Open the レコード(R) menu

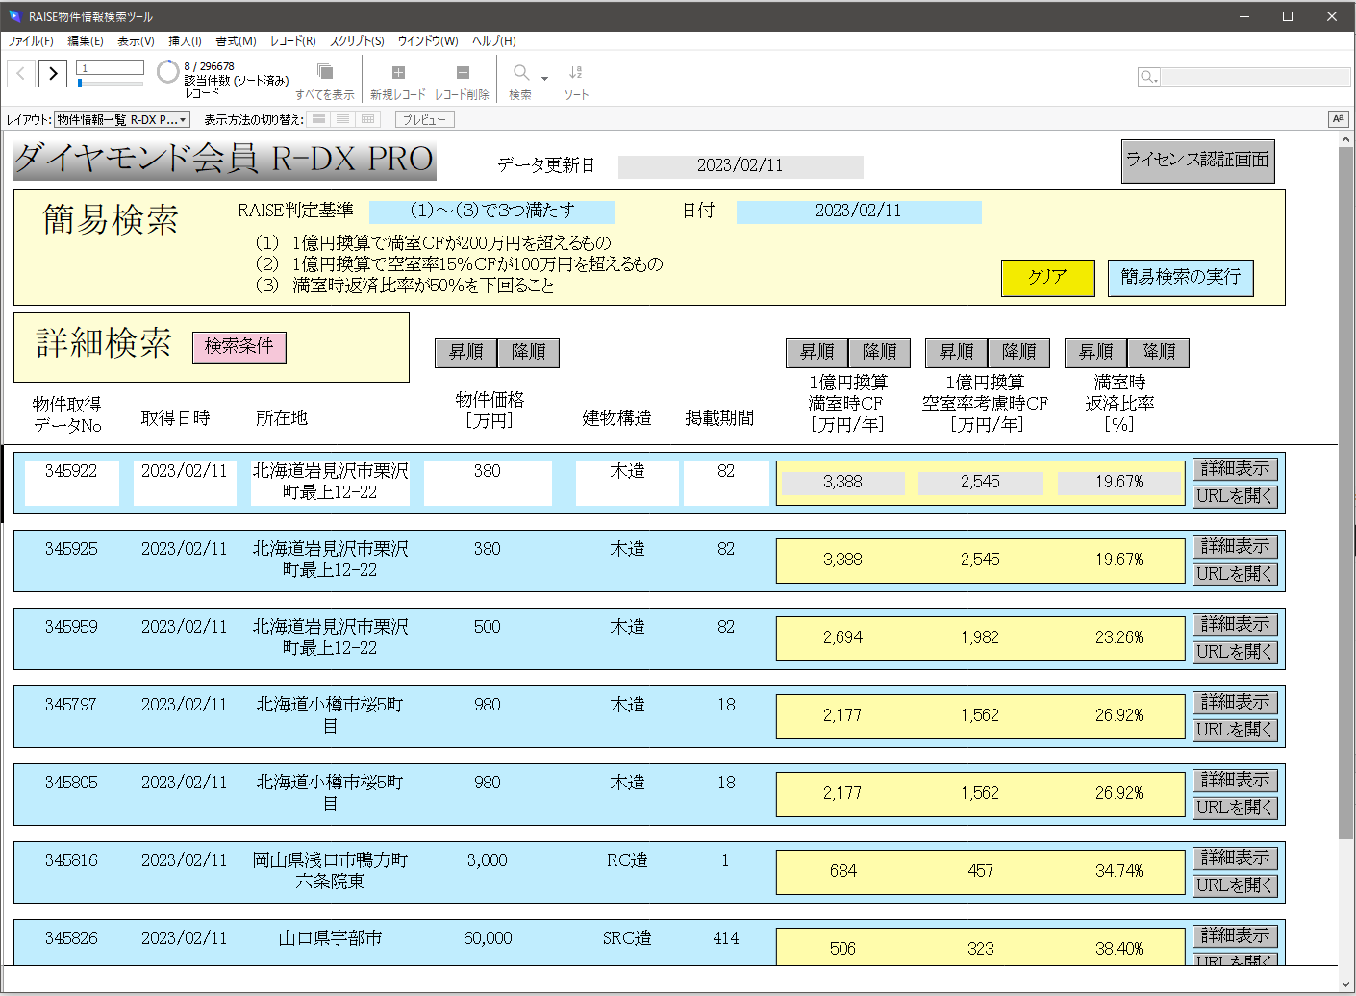[292, 41]
